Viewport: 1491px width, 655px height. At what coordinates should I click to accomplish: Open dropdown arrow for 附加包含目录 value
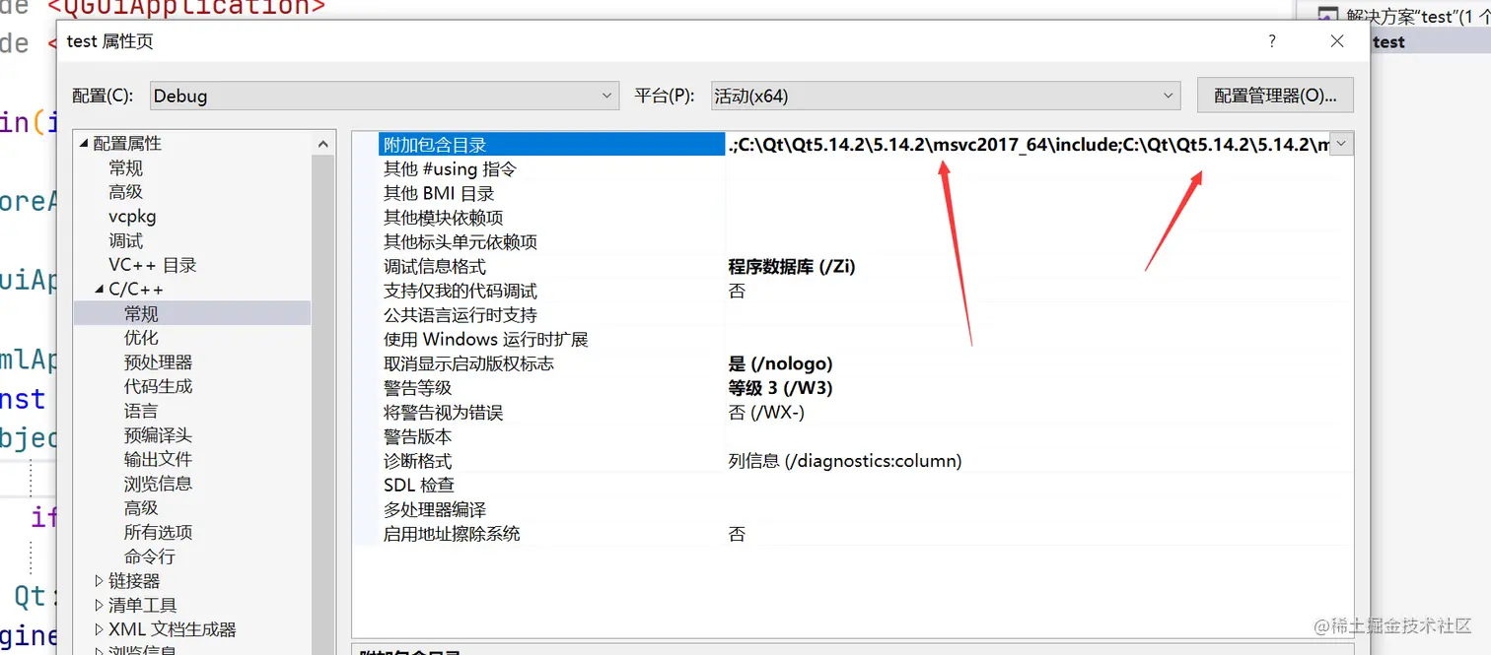pyautogui.click(x=1341, y=144)
